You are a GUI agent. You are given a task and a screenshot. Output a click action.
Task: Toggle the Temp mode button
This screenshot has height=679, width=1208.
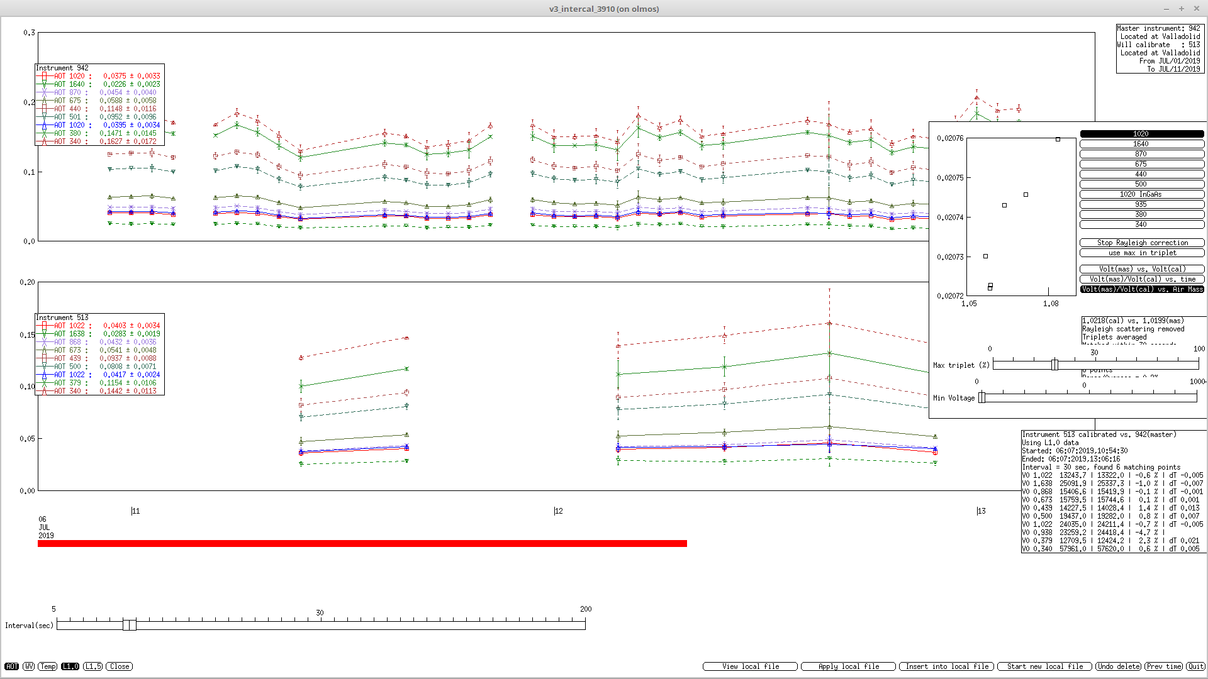pyautogui.click(x=48, y=666)
